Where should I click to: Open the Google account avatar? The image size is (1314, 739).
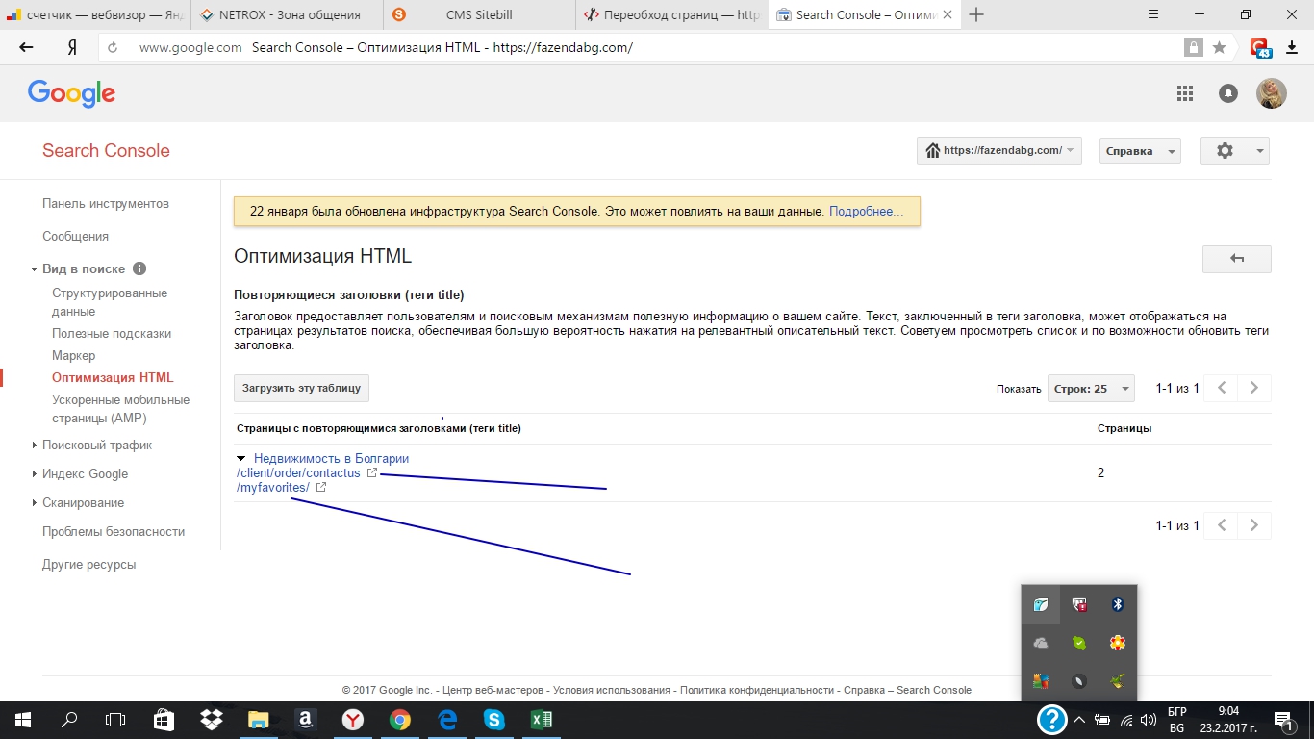[1272, 93]
